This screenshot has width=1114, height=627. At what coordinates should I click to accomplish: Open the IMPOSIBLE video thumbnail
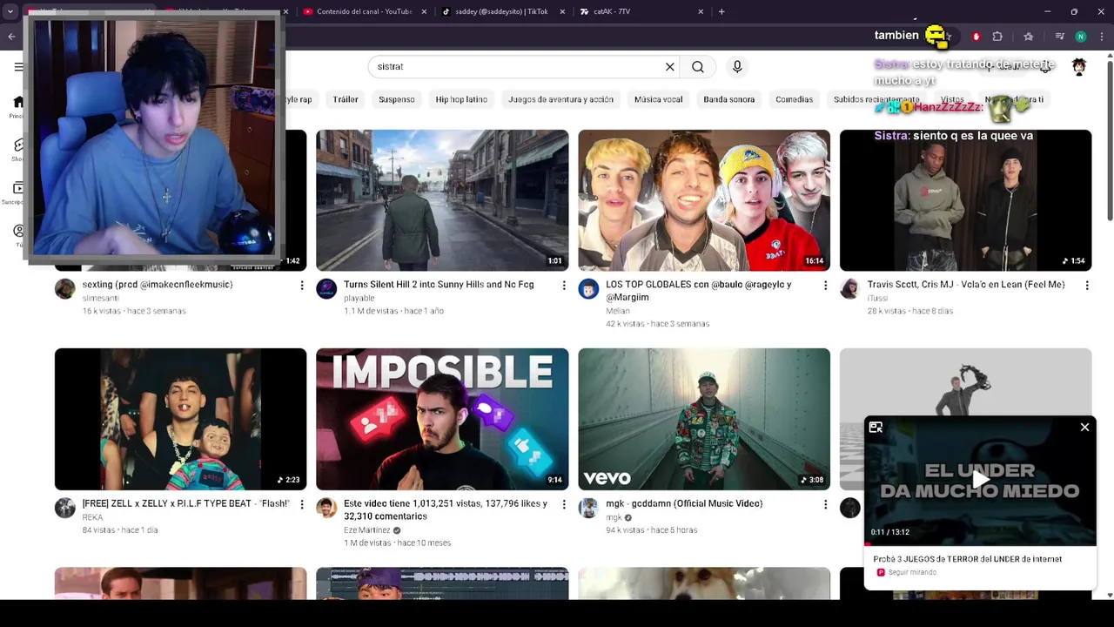pos(442,419)
